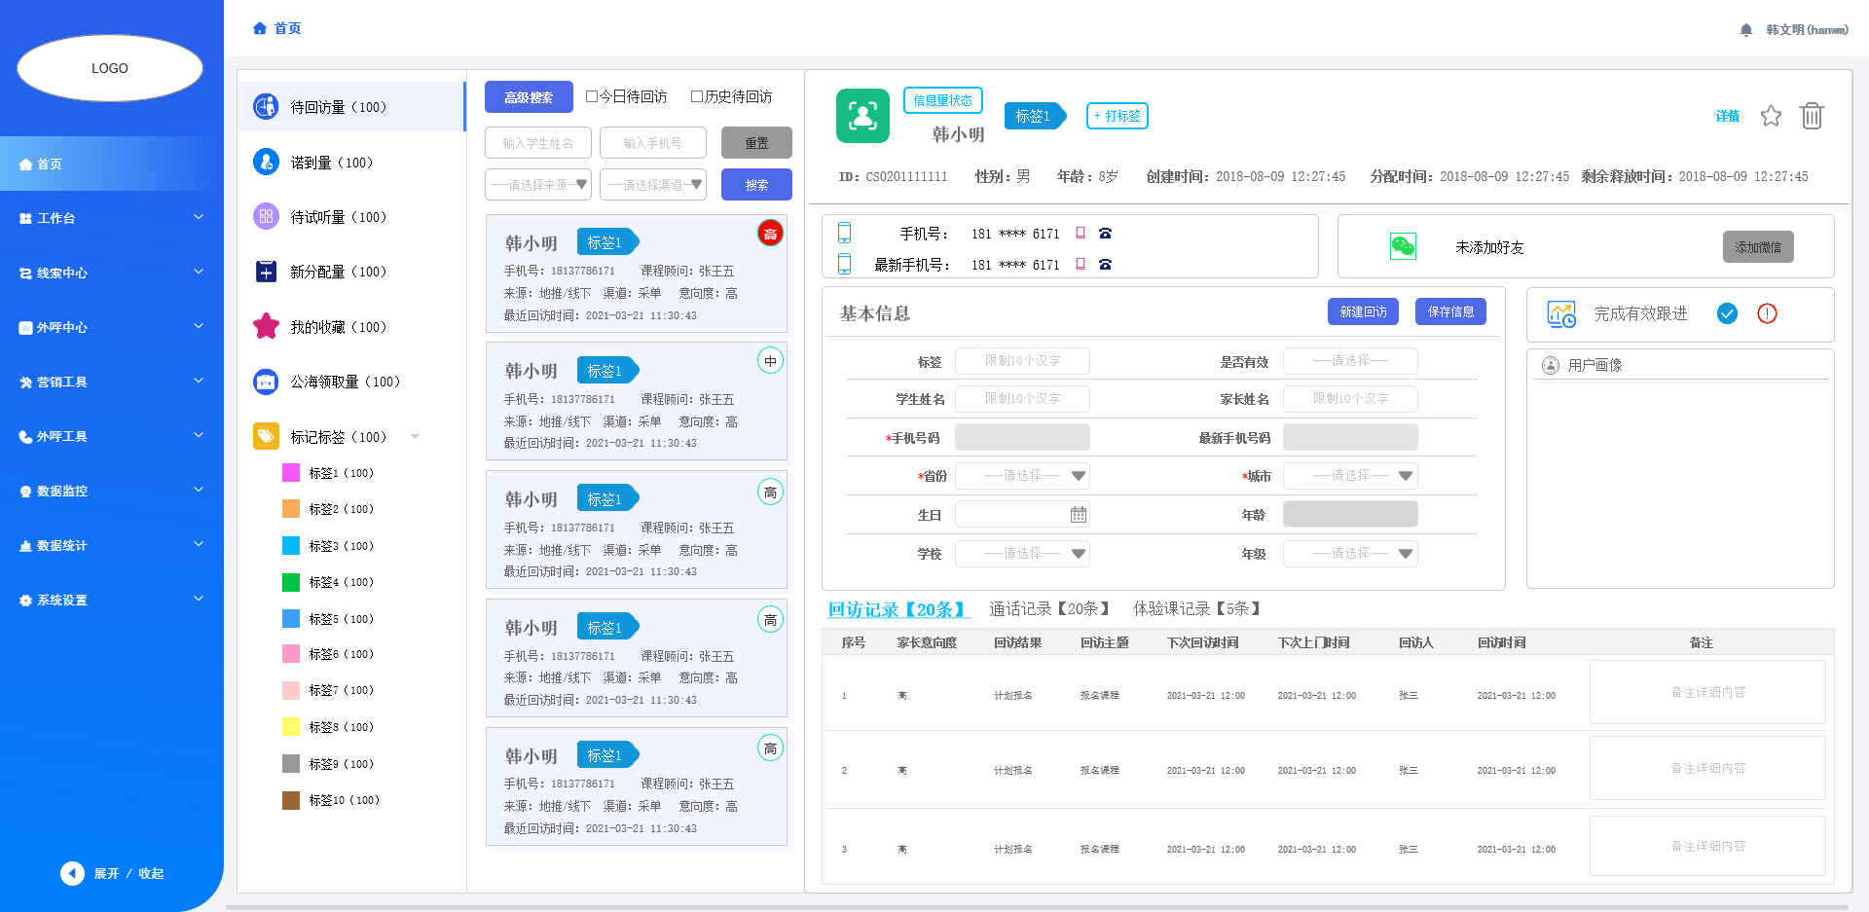The width and height of the screenshot is (1869, 912).
Task: Click the 搜索 button
Action: (x=756, y=184)
